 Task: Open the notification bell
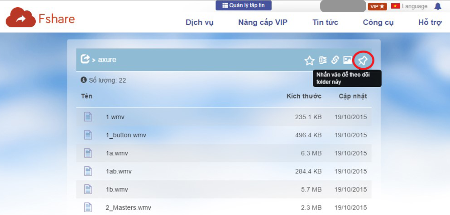click(437, 6)
